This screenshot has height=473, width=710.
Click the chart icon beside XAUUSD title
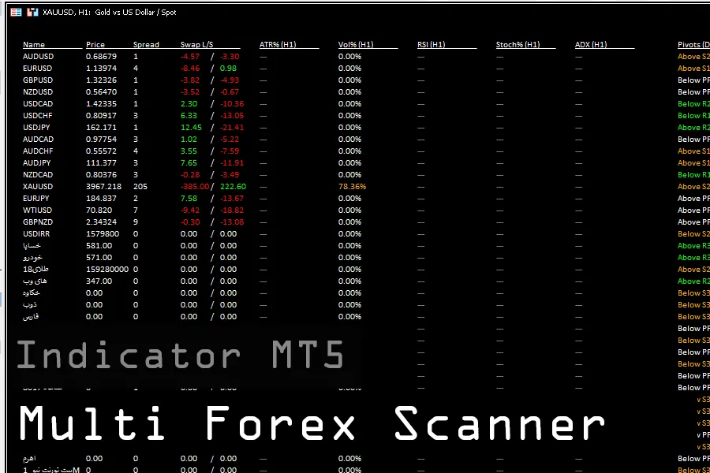[x=32, y=13]
